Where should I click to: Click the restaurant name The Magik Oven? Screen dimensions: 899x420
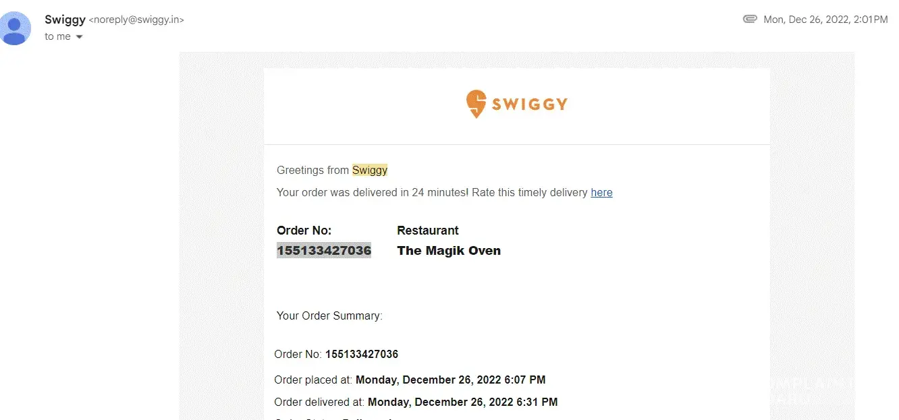(449, 251)
